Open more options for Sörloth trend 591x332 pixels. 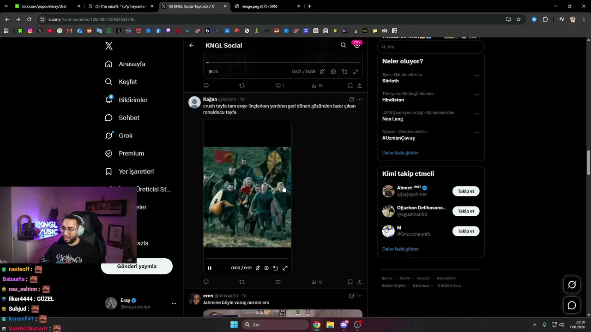(476, 76)
